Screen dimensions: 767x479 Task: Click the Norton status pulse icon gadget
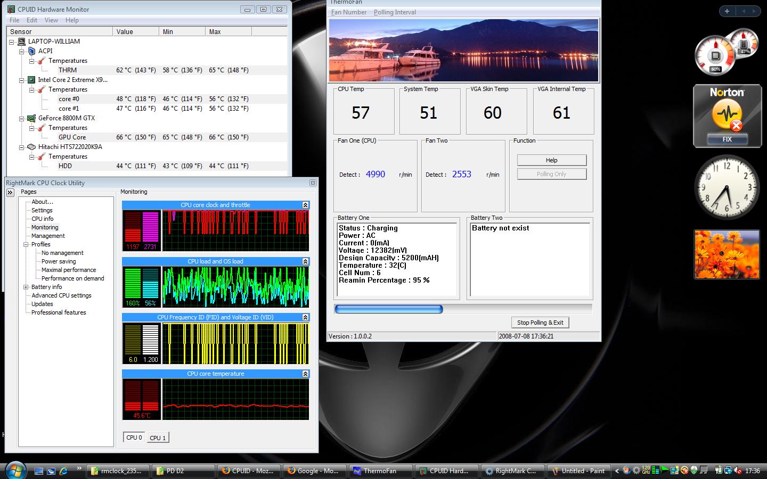tap(727, 114)
